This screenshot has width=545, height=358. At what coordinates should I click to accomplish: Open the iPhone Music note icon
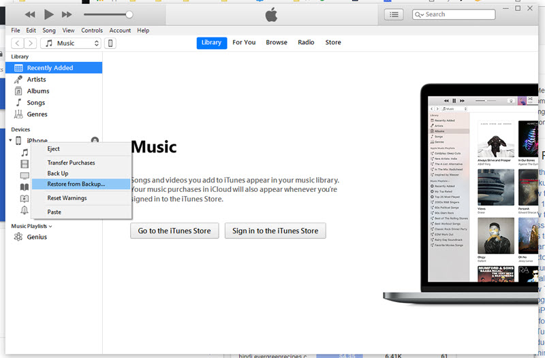pos(25,152)
